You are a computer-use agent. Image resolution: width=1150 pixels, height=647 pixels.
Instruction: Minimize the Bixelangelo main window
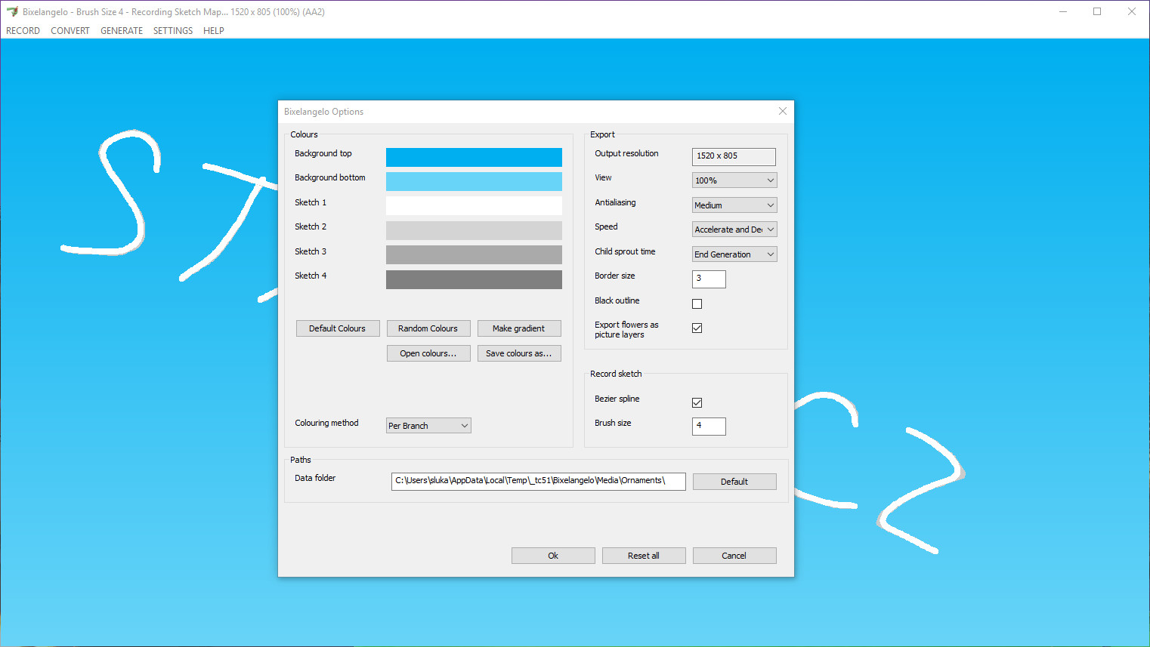click(x=1063, y=11)
